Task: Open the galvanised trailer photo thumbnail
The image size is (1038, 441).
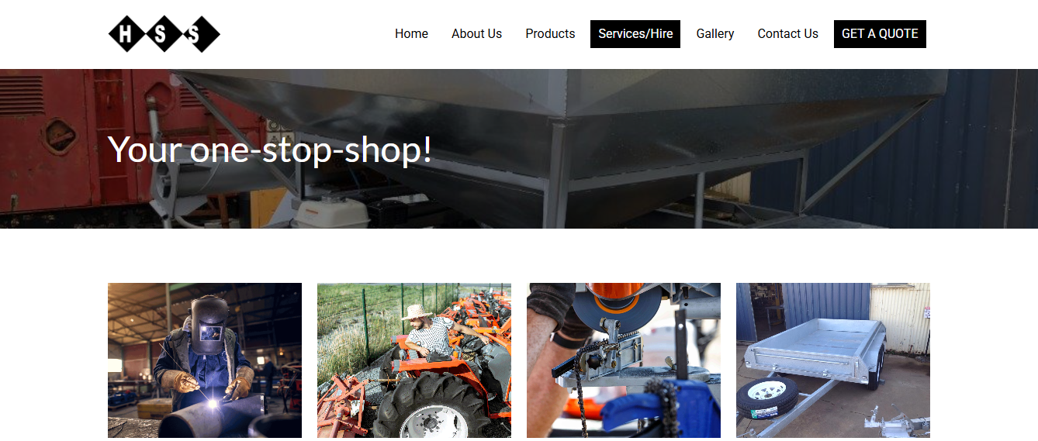Action: [x=833, y=361]
